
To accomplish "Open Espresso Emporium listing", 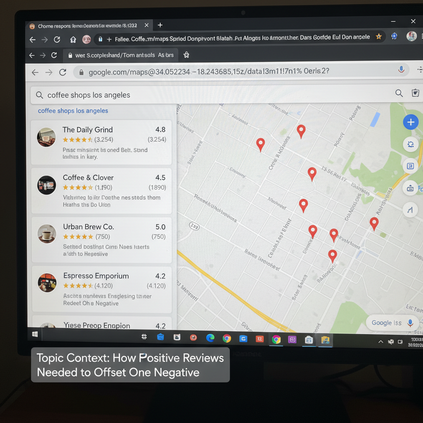I will tap(102, 290).
